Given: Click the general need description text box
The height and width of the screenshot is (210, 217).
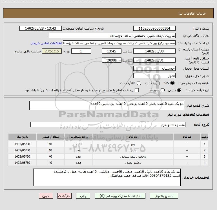Looking at the screenshot, I should [x=107, y=105].
